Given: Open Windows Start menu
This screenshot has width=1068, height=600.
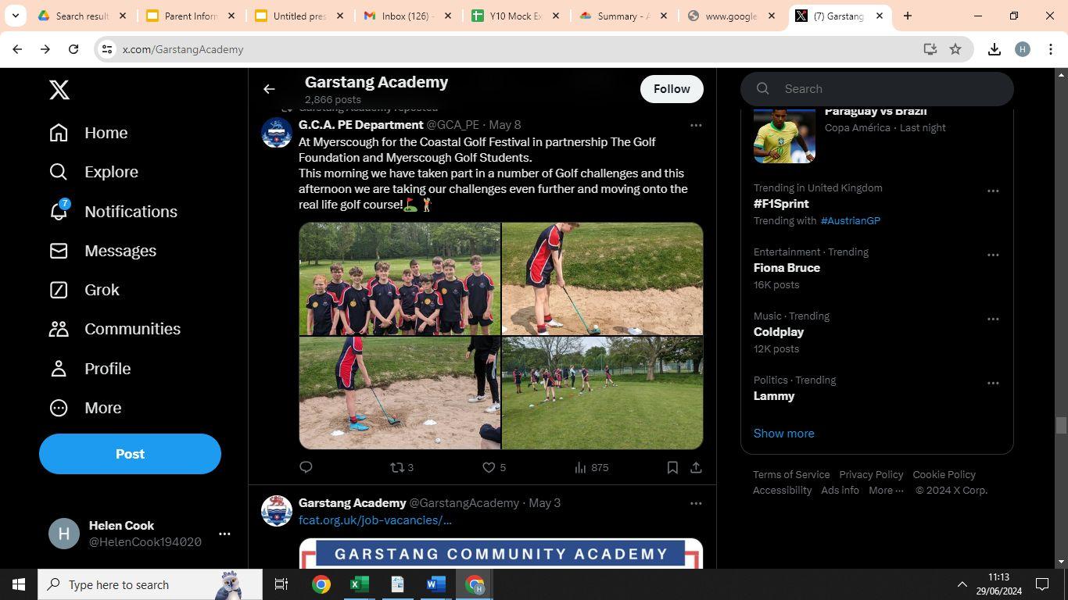Looking at the screenshot, I should point(19,584).
